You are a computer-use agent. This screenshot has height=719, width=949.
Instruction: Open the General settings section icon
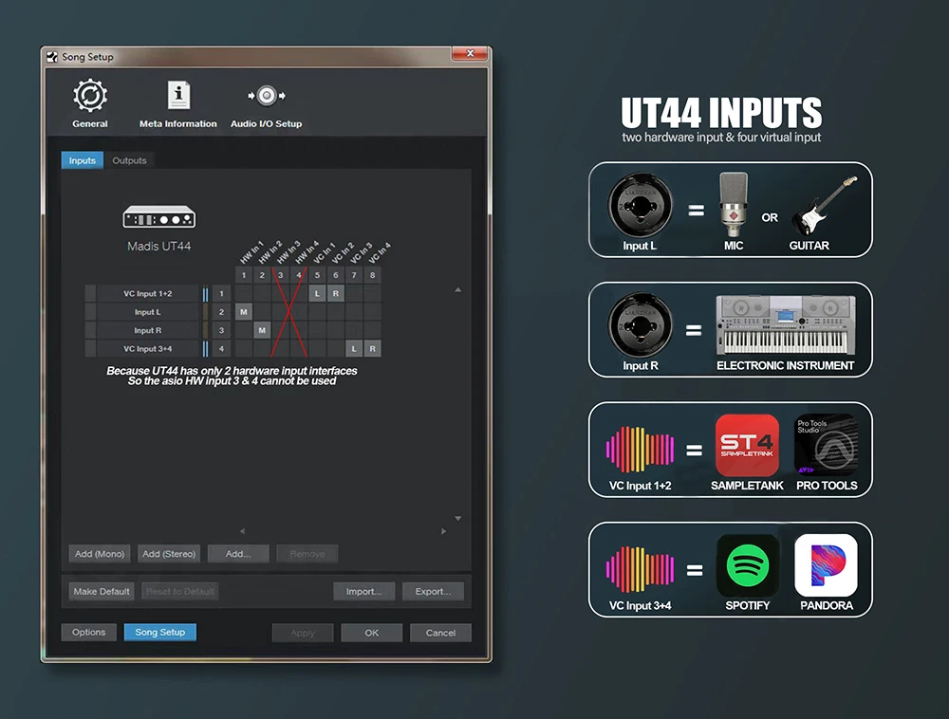pyautogui.click(x=90, y=97)
